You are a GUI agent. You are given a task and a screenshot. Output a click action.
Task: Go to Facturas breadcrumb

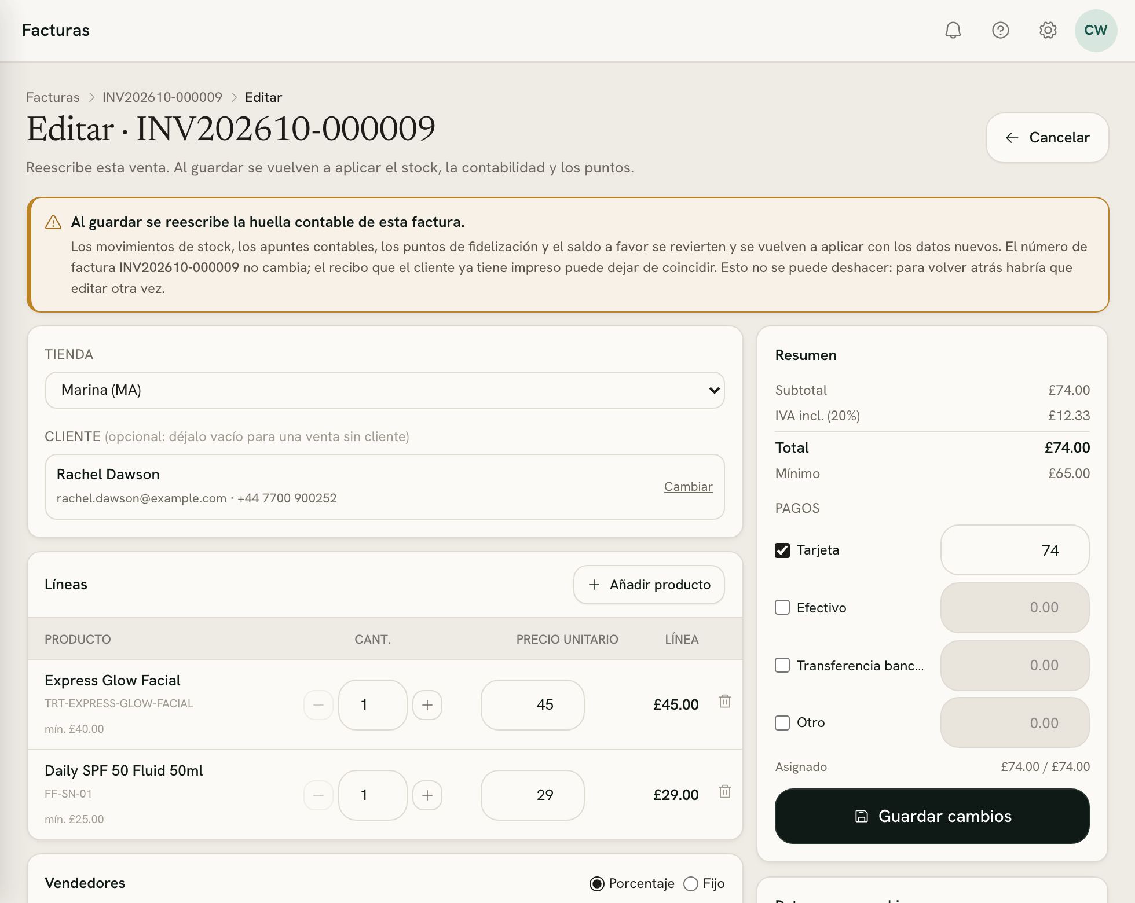[x=53, y=97]
